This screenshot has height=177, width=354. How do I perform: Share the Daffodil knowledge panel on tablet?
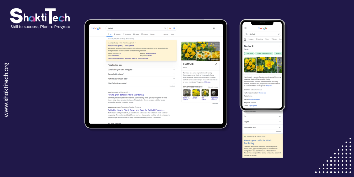click(216, 64)
